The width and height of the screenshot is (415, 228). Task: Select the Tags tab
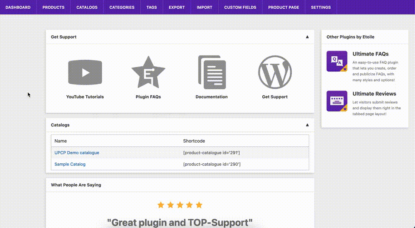coord(151,7)
